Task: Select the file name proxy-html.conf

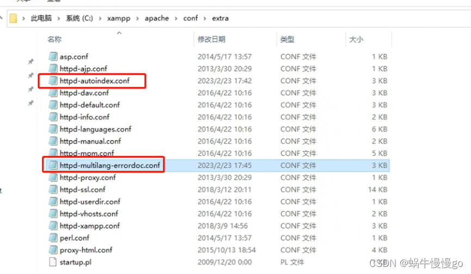Action: coord(86,250)
